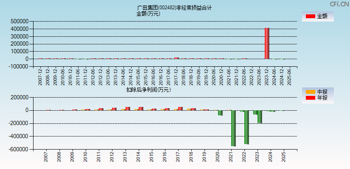Click the 2021 year label in lower chart
Screen dimensions: 350x169
(231, 157)
